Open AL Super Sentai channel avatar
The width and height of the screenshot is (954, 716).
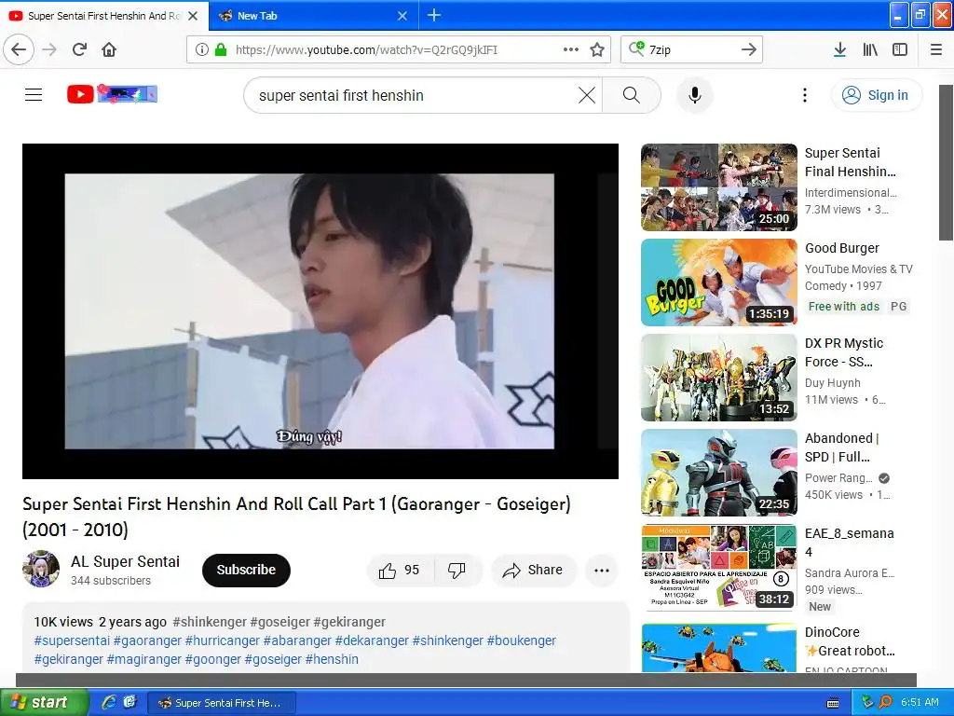point(41,570)
